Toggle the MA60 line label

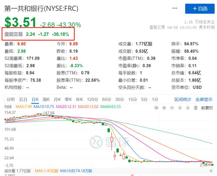(x=110, y=107)
